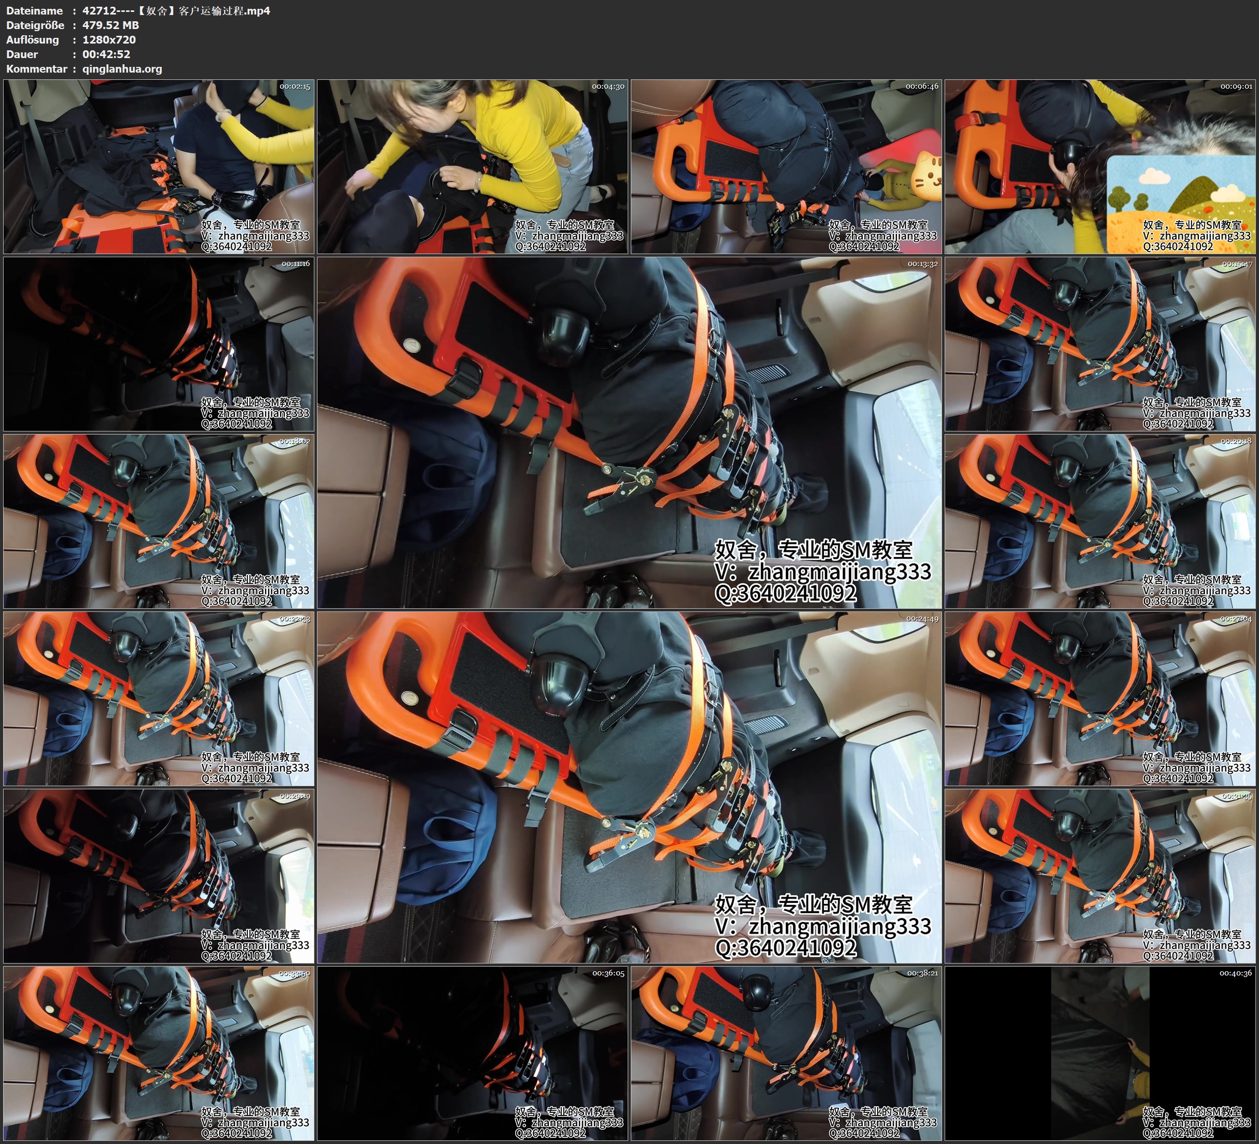
Task: Click the Dauer value 00:42:52
Action: point(106,54)
